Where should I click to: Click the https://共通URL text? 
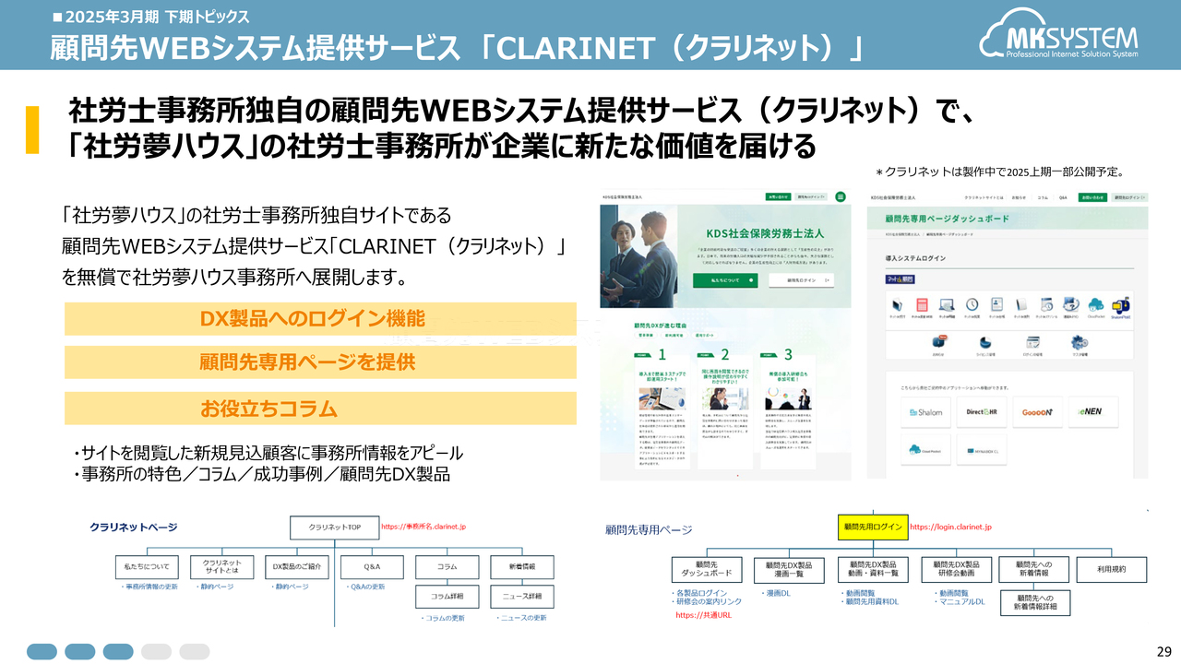(703, 614)
